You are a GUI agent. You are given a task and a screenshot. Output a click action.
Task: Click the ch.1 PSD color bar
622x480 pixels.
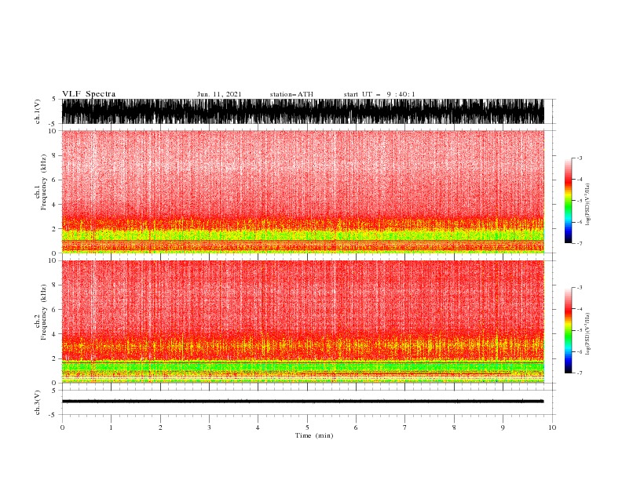pyautogui.click(x=568, y=200)
